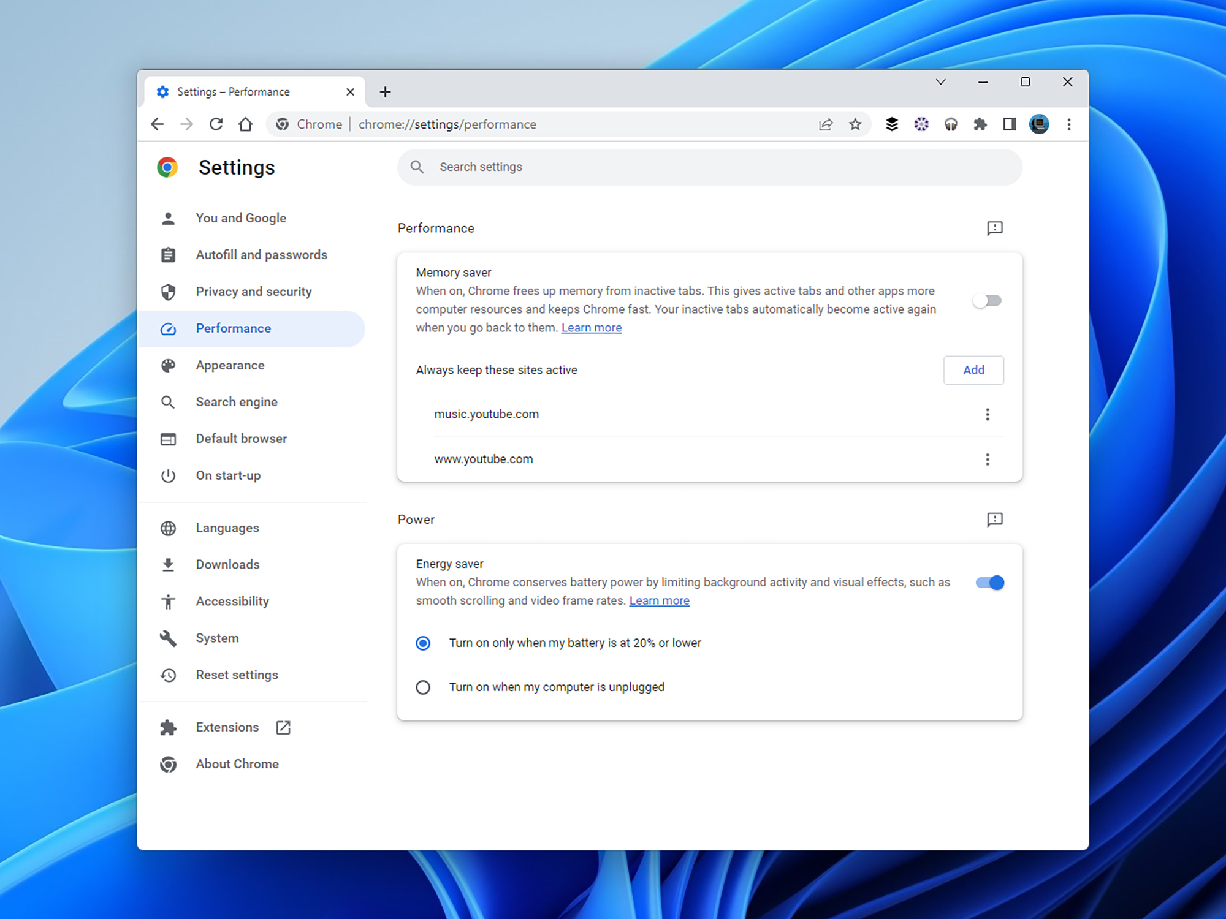Viewport: 1226px width, 919px height.
Task: Open Memory saver Learn more link
Action: (591, 328)
